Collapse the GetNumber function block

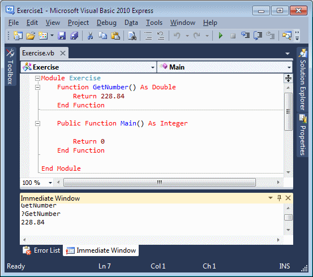pyautogui.click(x=37, y=88)
